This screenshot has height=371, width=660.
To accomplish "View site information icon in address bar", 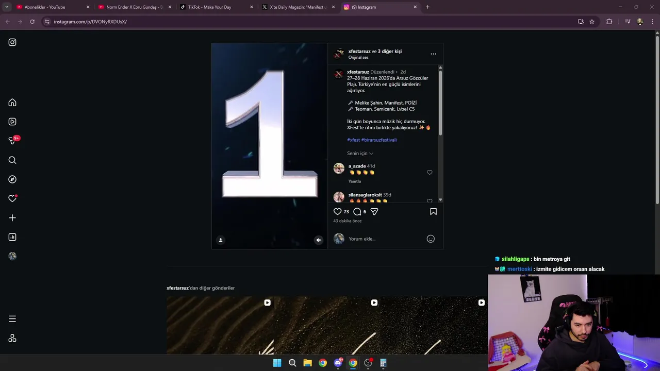I will click(47, 22).
